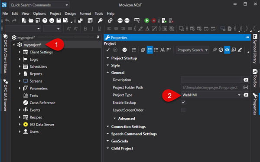Open the Project Type dropdown

click(239, 95)
